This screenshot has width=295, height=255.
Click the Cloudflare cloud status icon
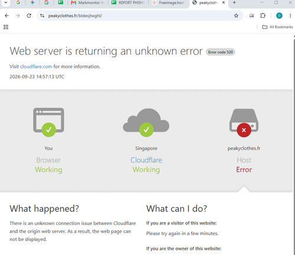click(x=146, y=122)
